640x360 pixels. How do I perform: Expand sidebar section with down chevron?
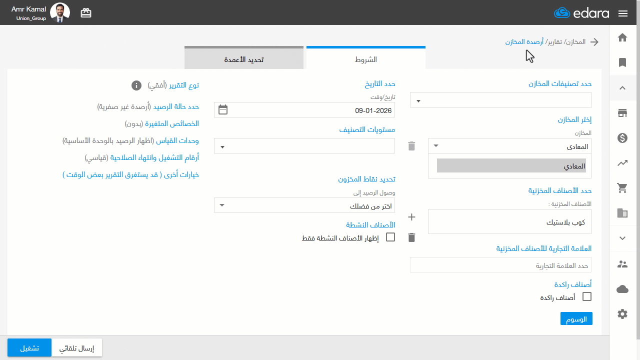622,238
